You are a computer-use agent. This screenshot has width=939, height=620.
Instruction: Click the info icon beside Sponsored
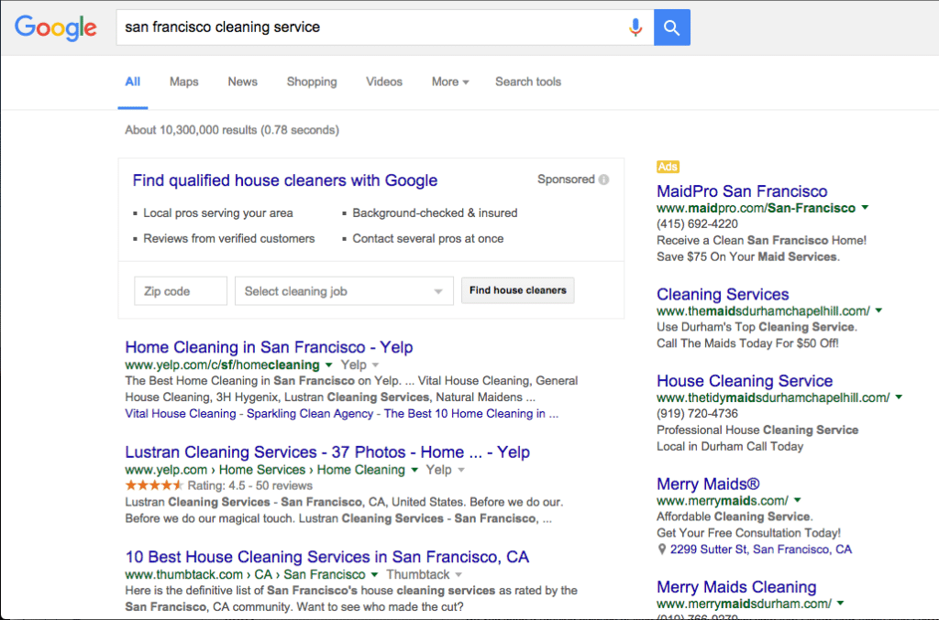603,179
